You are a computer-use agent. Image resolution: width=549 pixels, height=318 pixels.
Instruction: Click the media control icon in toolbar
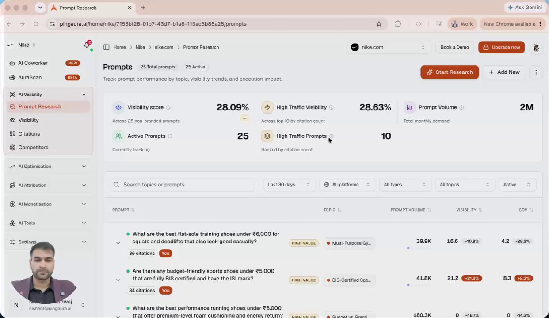point(438,24)
